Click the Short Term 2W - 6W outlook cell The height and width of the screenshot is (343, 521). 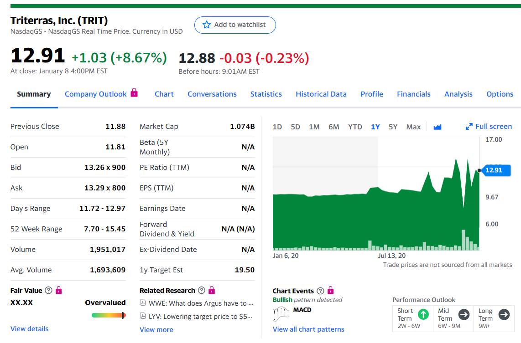coord(413,318)
